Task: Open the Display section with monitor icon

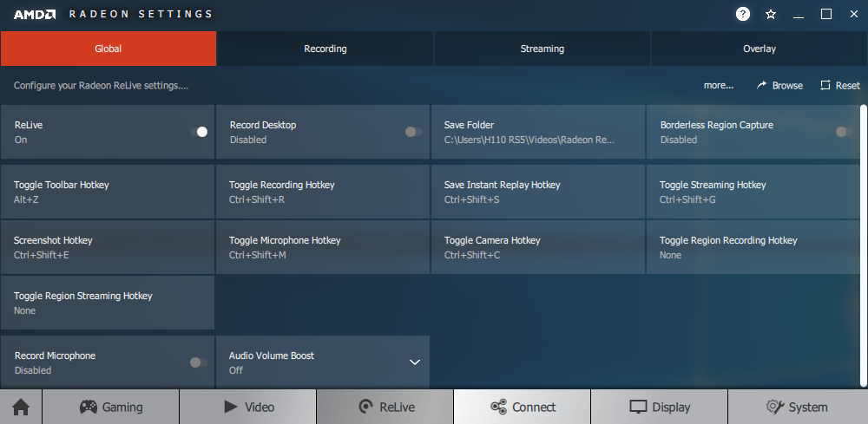Action: (x=660, y=407)
